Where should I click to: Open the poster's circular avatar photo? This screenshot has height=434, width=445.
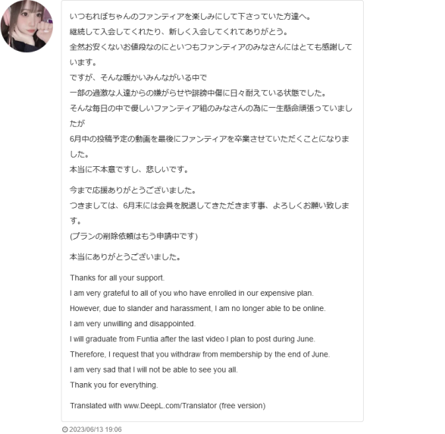27,26
